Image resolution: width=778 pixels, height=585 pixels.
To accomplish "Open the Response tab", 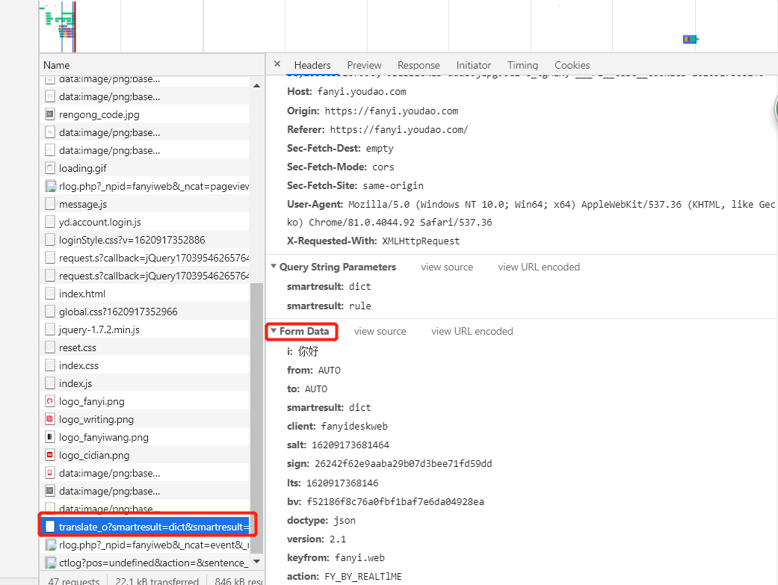I will pyautogui.click(x=419, y=65).
